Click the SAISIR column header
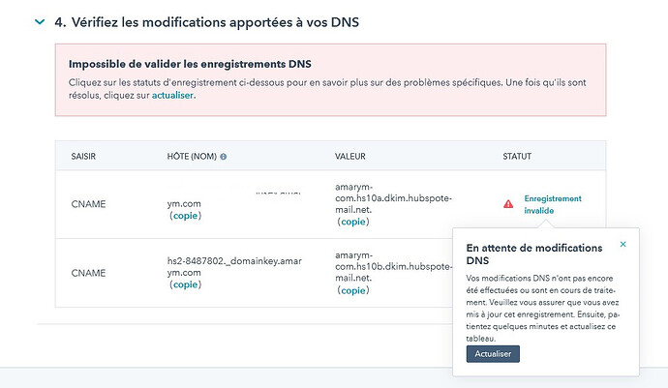This screenshot has width=668, height=388. click(x=83, y=157)
